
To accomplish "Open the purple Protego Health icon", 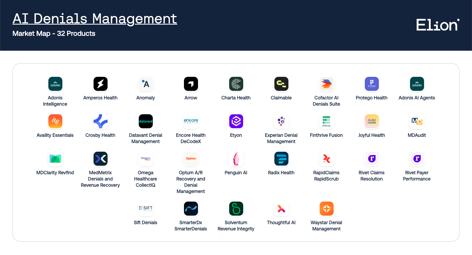I will [371, 84].
